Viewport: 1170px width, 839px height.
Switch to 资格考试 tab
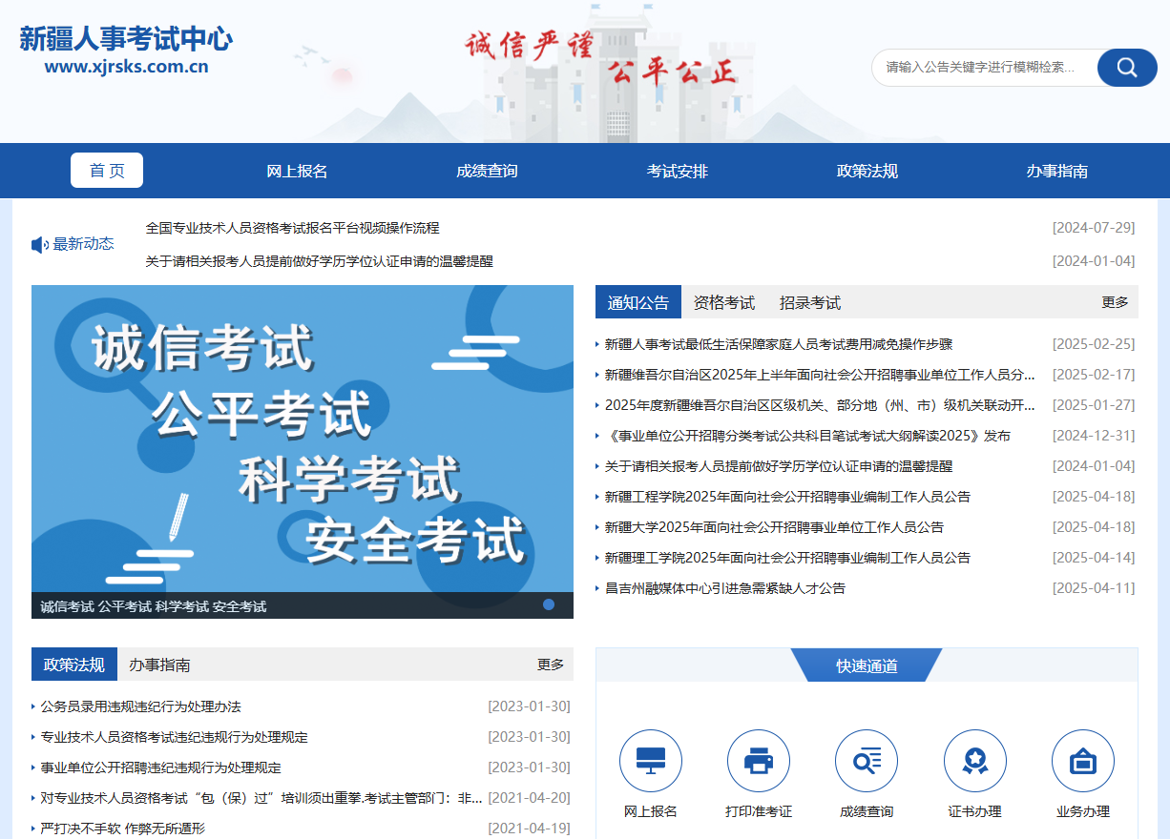[724, 303]
